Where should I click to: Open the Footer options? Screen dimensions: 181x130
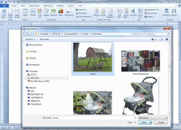pos(103,13)
